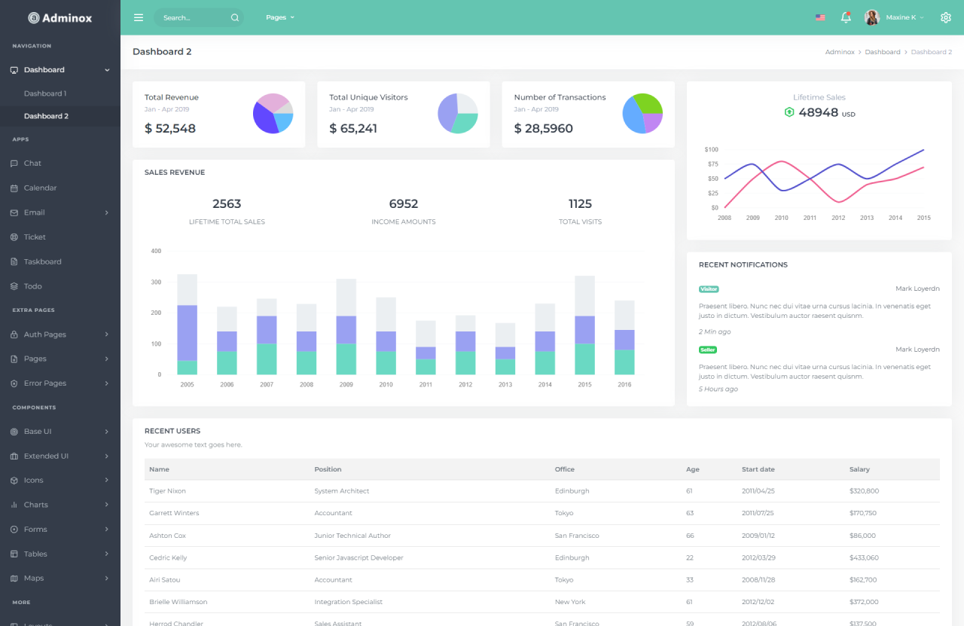The width and height of the screenshot is (964, 626).
Task: Sort table by Salary column header
Action: click(x=859, y=469)
